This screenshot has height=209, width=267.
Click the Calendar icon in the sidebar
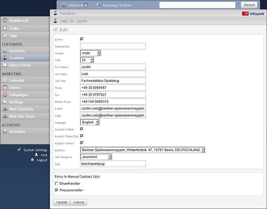tap(5, 80)
